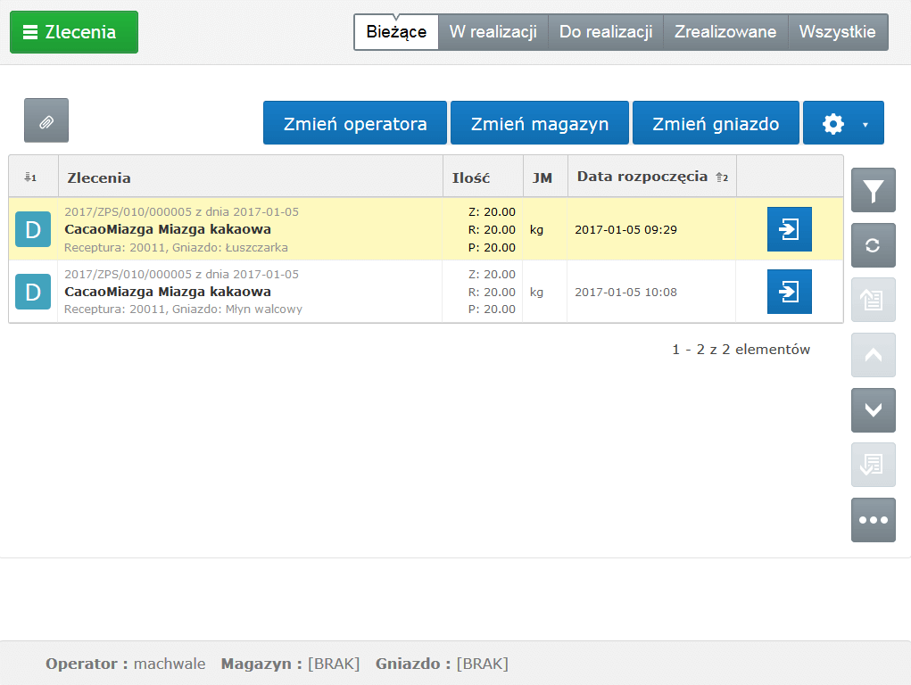
Task: Open the Łuszczarka order with enter icon
Action: (790, 229)
